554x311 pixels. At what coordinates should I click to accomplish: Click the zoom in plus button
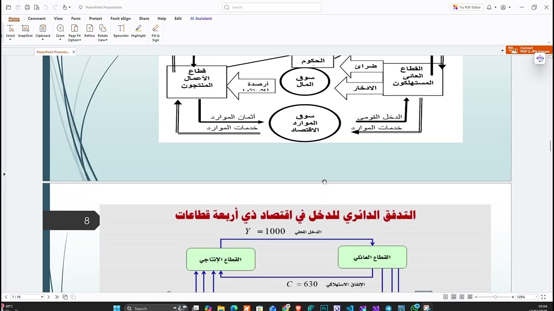[513, 297]
